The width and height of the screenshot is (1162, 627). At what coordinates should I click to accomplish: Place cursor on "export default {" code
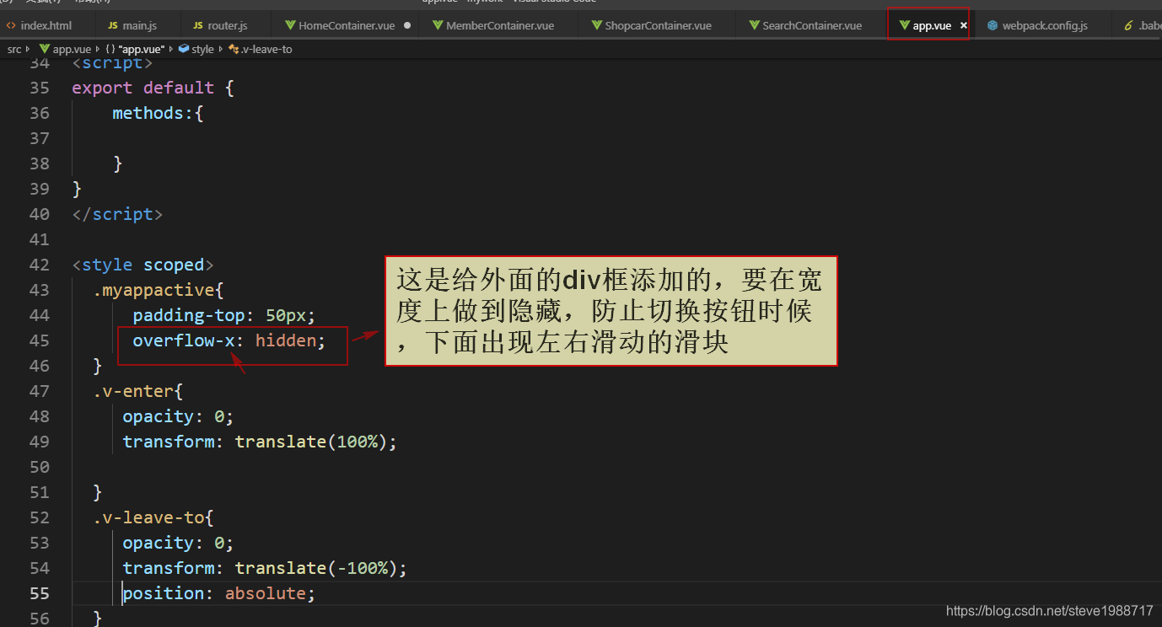(153, 88)
